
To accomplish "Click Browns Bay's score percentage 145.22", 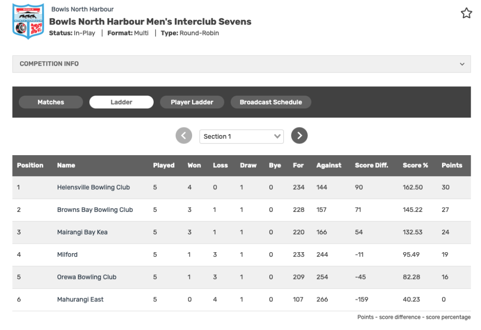I will (x=412, y=210).
